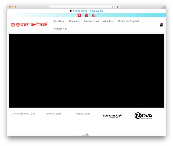Maximize the window with green button
The width and height of the screenshot is (173, 146).
click(15, 7)
